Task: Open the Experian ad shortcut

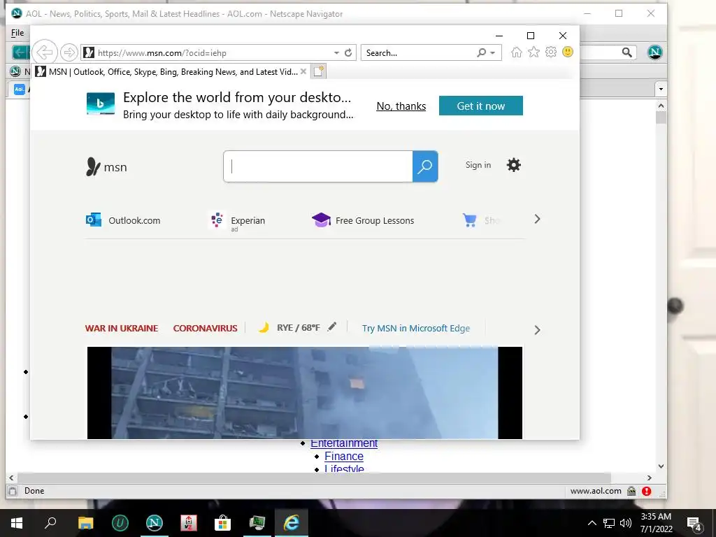Action: pos(238,221)
